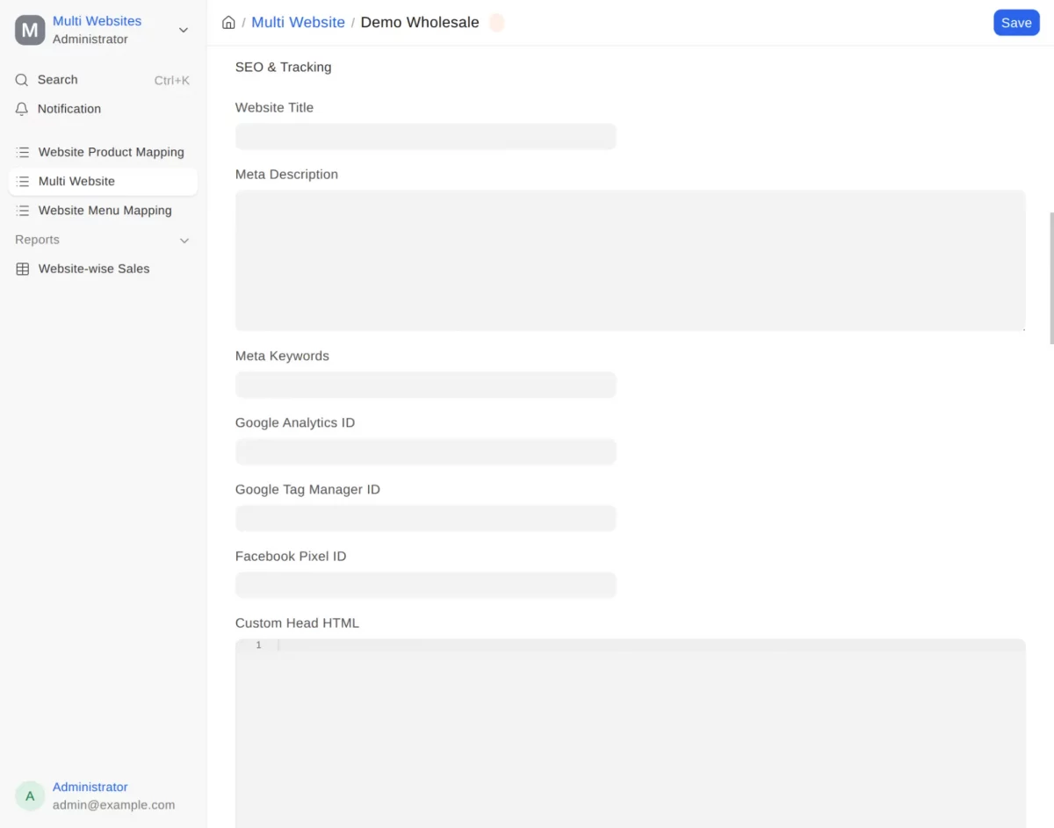
Task: Click the unsaved status indicator dot
Action: (x=496, y=23)
